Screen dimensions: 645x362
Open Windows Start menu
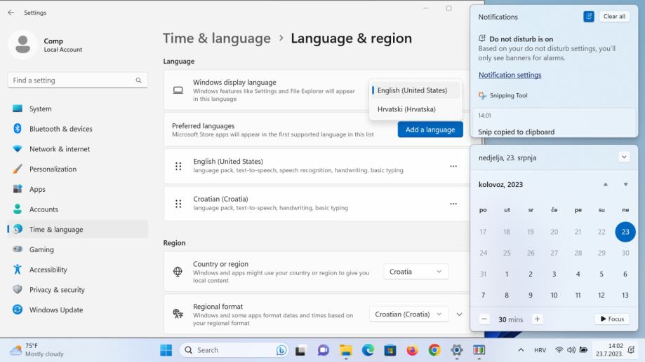click(166, 350)
